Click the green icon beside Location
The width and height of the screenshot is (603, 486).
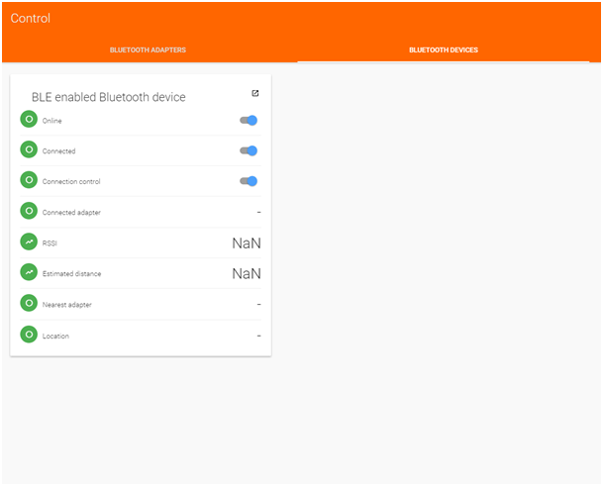point(29,335)
